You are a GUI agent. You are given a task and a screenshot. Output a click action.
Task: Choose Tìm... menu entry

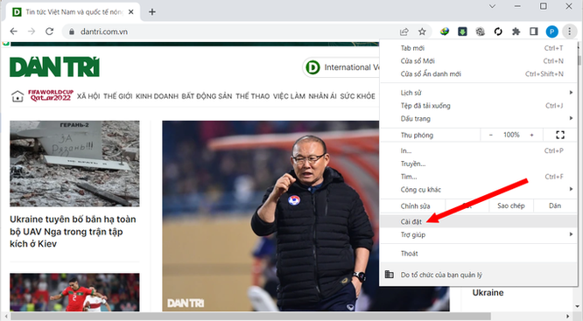point(479,177)
